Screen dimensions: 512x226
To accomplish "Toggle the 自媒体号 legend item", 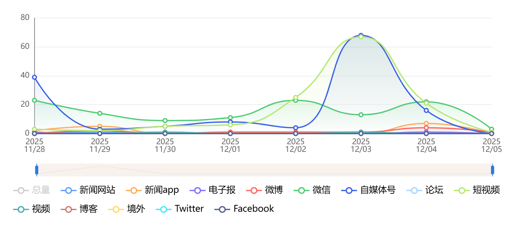I will [368, 190].
